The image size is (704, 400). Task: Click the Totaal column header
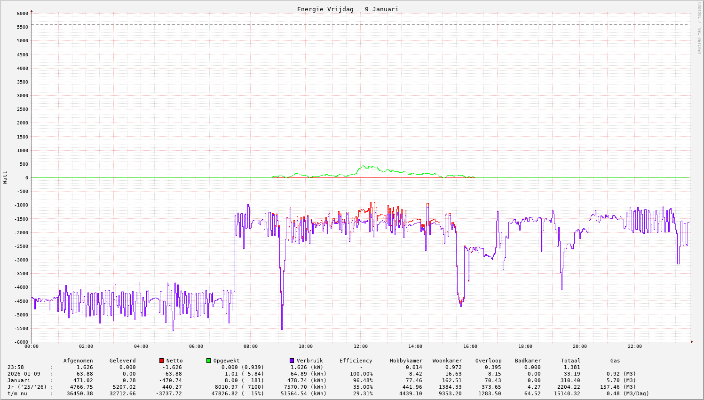570,361
